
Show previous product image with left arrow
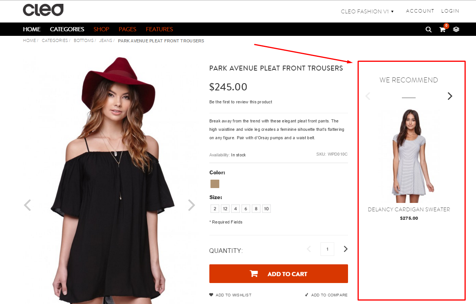pyautogui.click(x=27, y=205)
